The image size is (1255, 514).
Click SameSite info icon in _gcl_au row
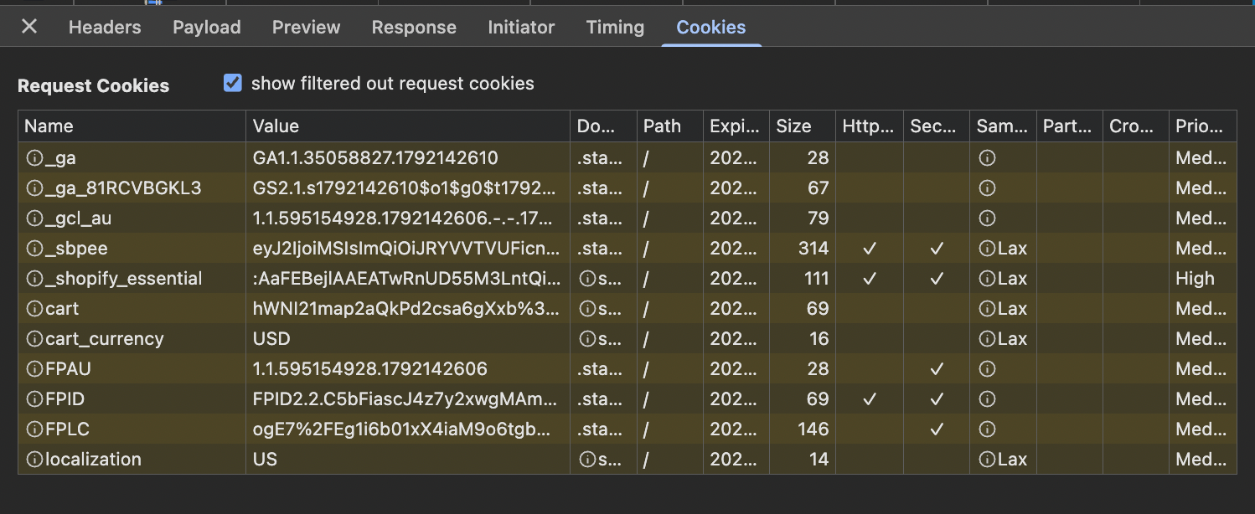point(987,218)
